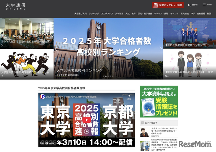The height and width of the screenshot is (152, 216).
Task: Select ユニヴプレス nav item
Action: pos(107,13)
